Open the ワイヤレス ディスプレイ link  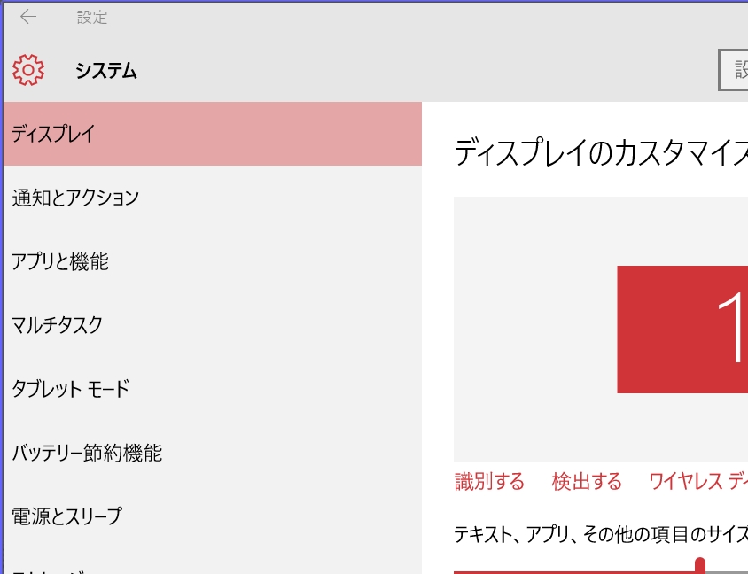[698, 482]
